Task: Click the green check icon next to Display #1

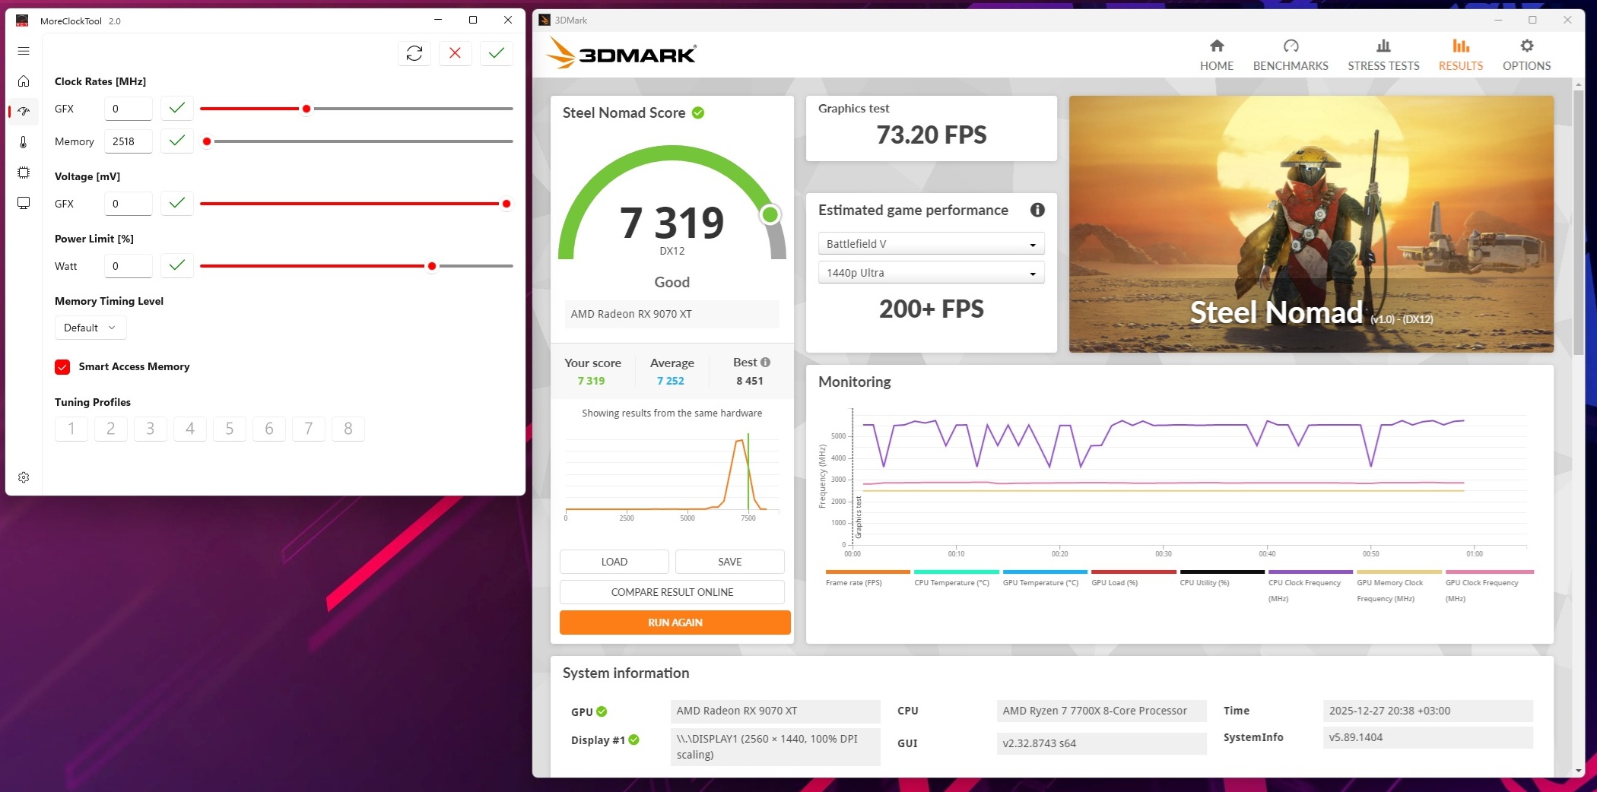Action: click(634, 740)
